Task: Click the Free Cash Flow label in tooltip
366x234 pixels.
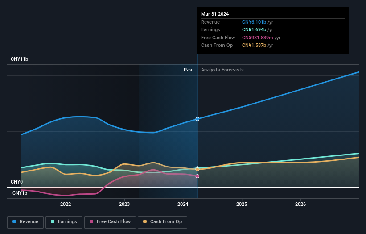Action: (218, 38)
